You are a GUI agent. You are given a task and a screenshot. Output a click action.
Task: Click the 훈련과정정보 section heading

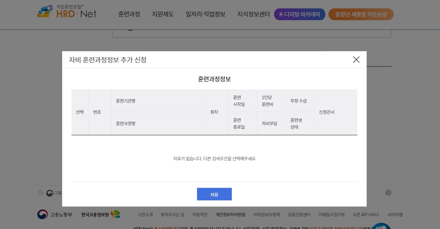[x=214, y=79]
